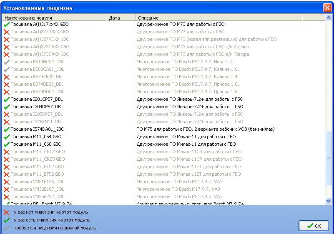Select row 'Прошивка B563CA01_DBL'

[163, 69]
